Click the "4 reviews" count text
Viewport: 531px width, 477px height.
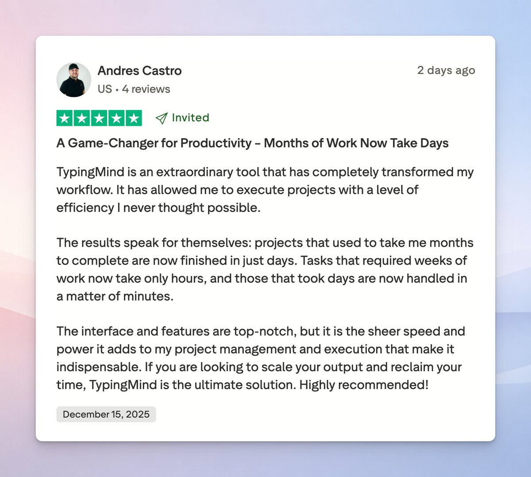coord(146,89)
